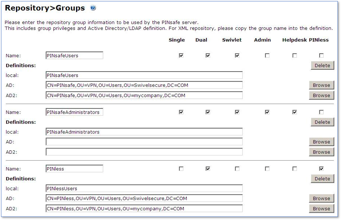
Task: Browse AD2 definition for PINsafeAdministrators group
Action: click(x=321, y=152)
